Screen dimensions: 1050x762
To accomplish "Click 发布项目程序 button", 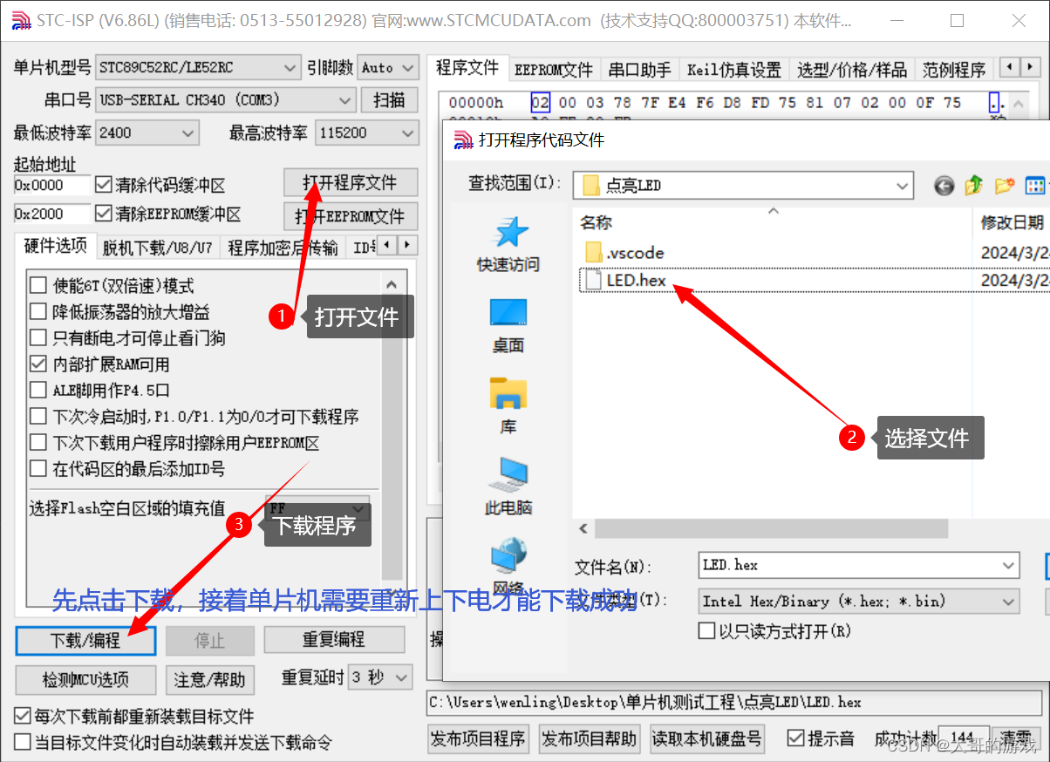I will pyautogui.click(x=479, y=739).
